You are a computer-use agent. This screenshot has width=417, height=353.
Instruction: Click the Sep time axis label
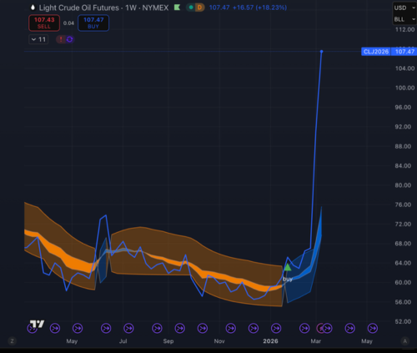click(x=168, y=341)
